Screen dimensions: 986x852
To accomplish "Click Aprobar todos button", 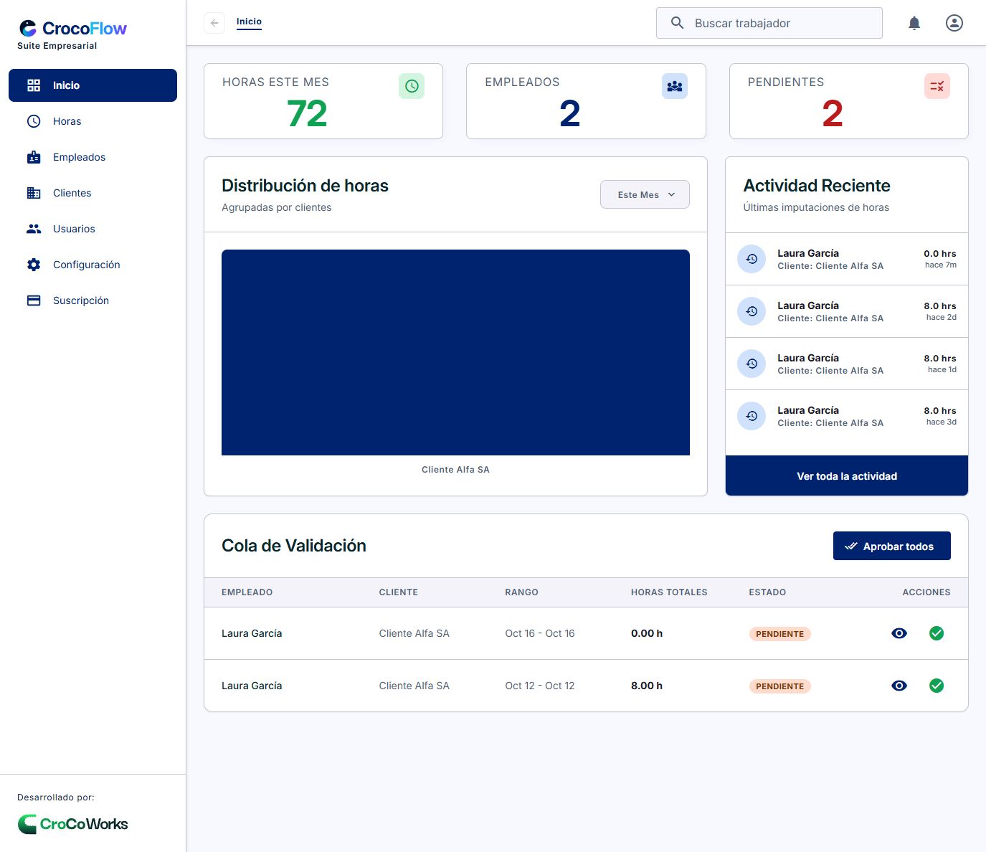I will 891,546.
